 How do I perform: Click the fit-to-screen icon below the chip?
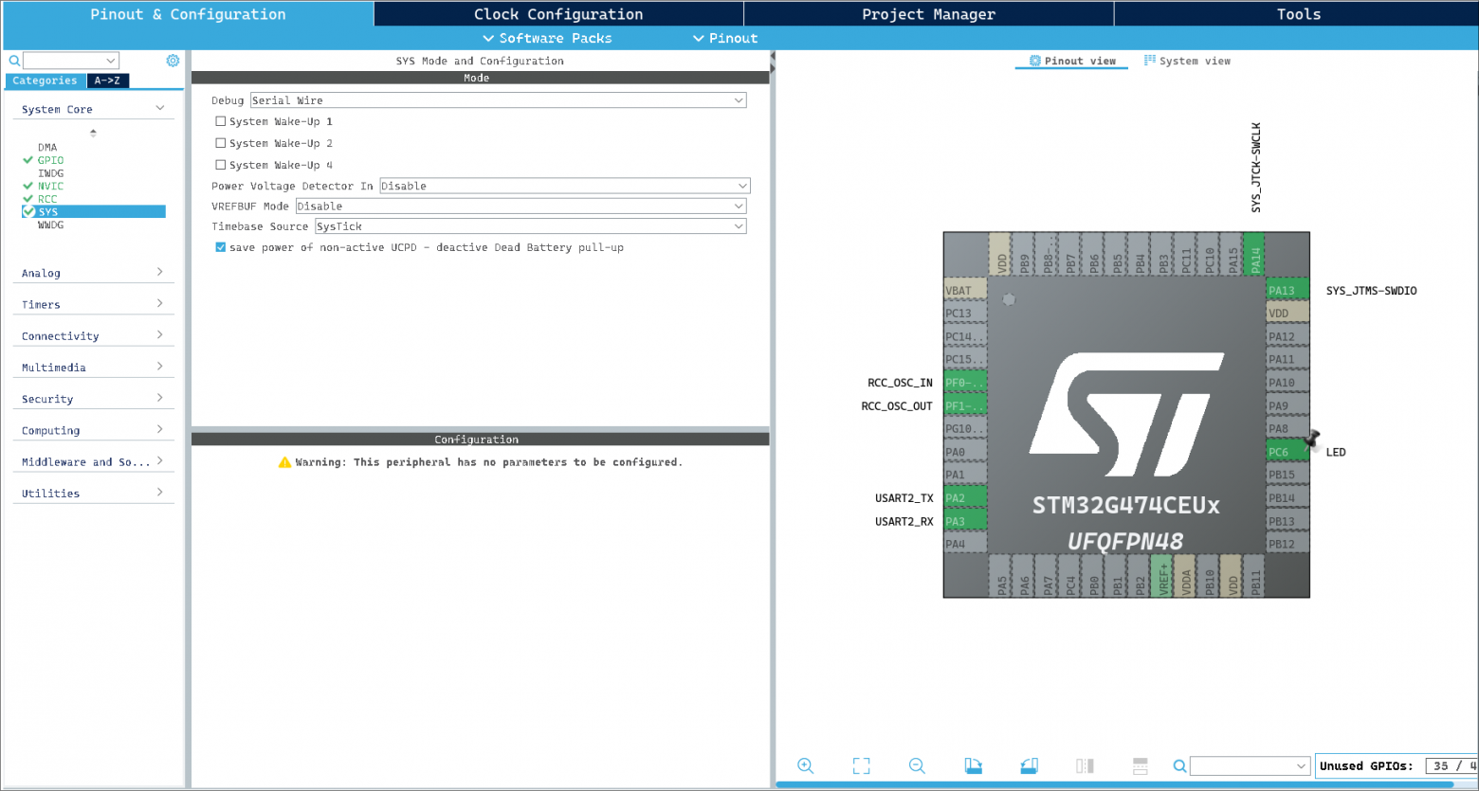pos(861,765)
